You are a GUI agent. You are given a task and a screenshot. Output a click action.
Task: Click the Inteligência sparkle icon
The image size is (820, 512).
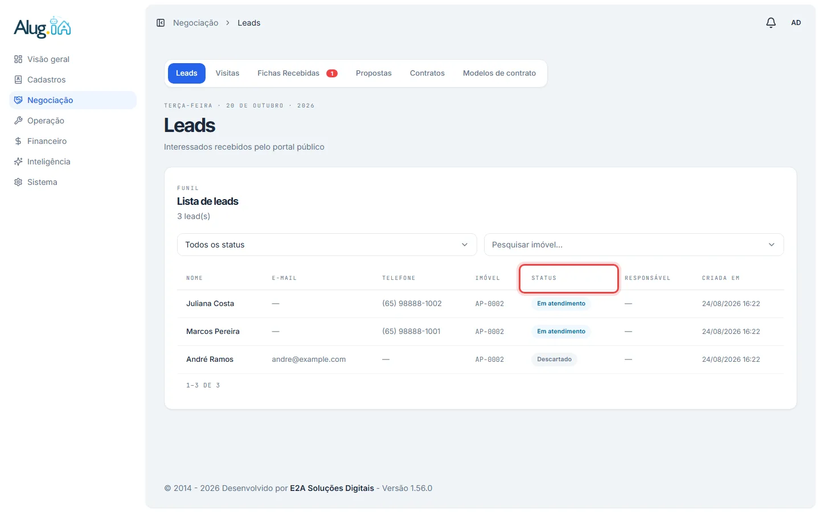point(18,162)
